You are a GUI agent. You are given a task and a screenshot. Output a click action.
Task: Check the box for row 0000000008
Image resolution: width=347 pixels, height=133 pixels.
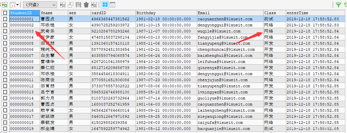tap(5, 62)
